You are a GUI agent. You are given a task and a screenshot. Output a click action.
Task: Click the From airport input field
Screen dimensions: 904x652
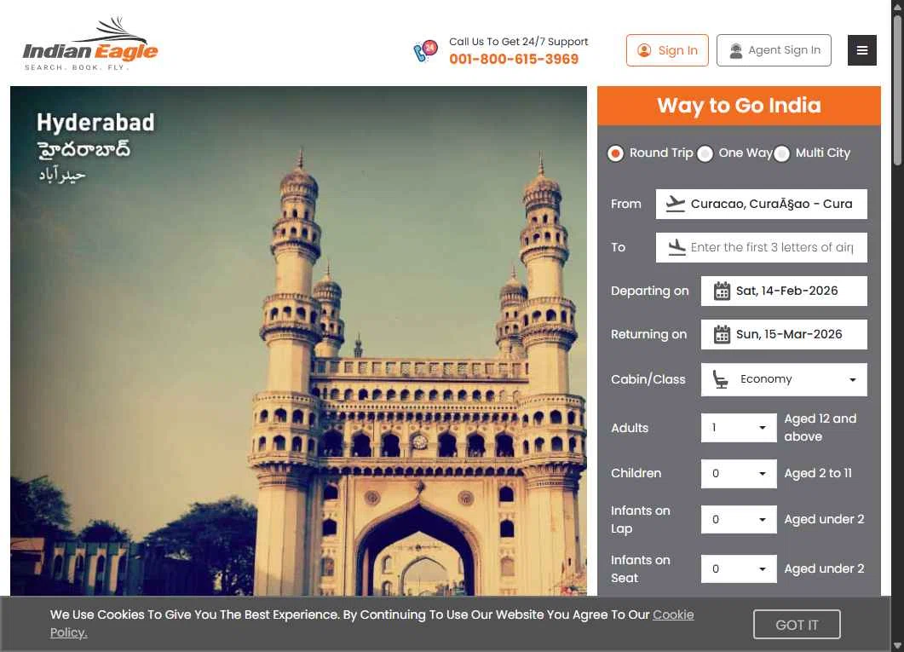761,204
